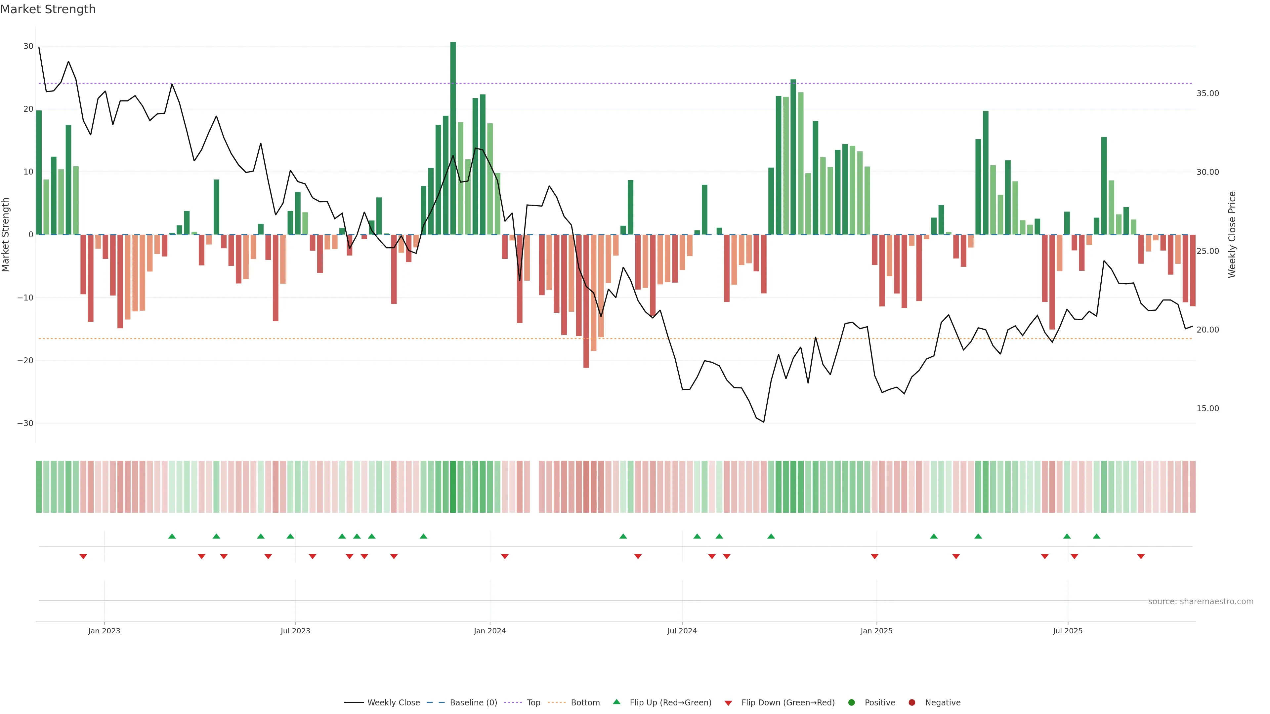Click the black Weekly Close line legend symbol
Screen dimensions: 1270x714
354,702
